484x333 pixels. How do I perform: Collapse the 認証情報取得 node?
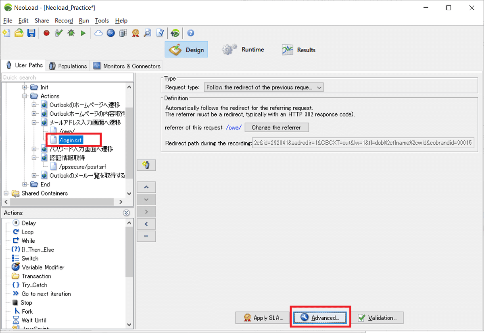coord(34,158)
